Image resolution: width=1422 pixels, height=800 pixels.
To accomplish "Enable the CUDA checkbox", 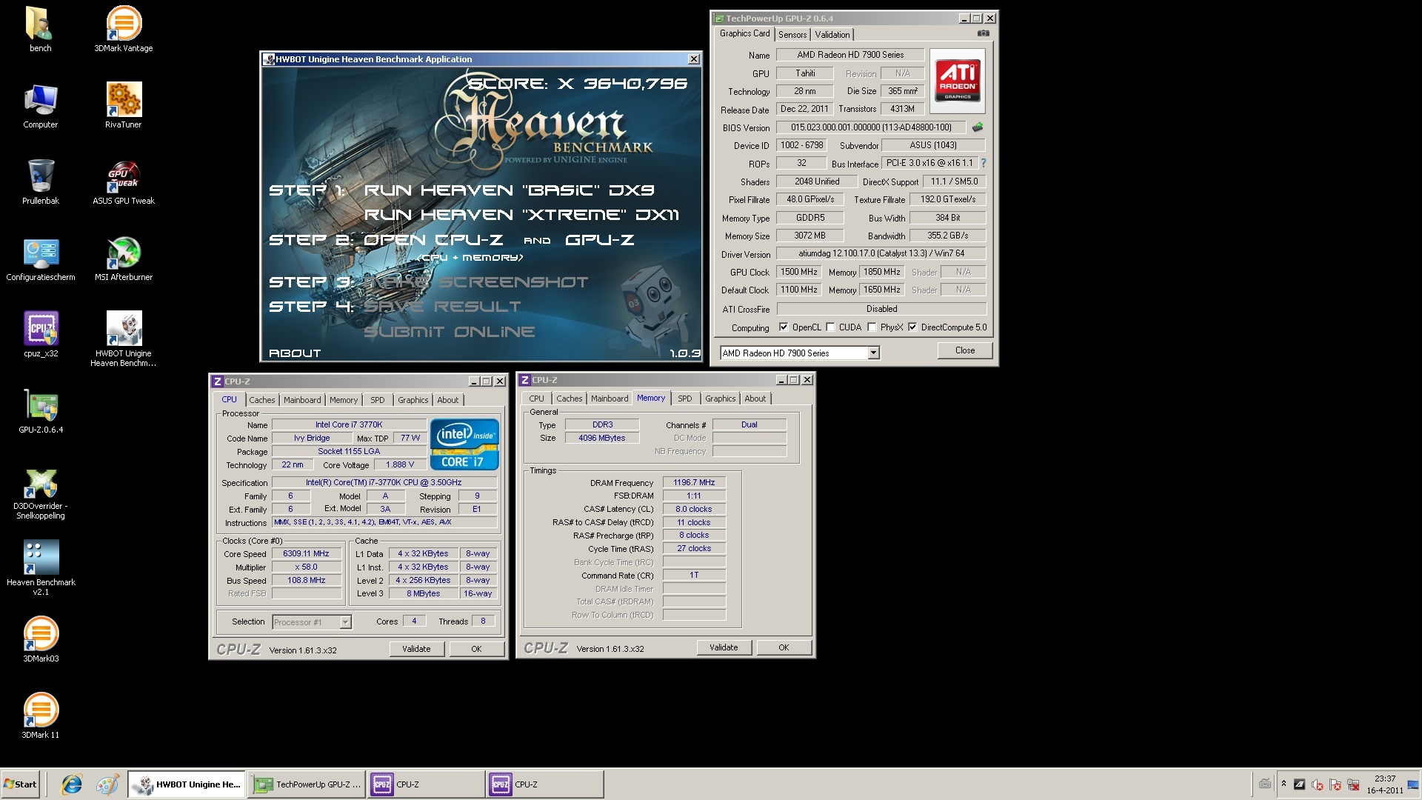I will pyautogui.click(x=830, y=327).
